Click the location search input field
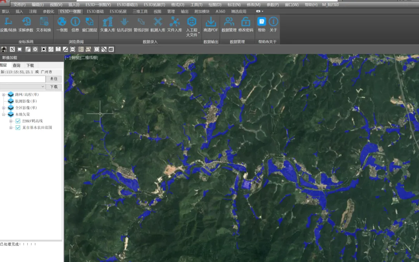 coord(23,79)
